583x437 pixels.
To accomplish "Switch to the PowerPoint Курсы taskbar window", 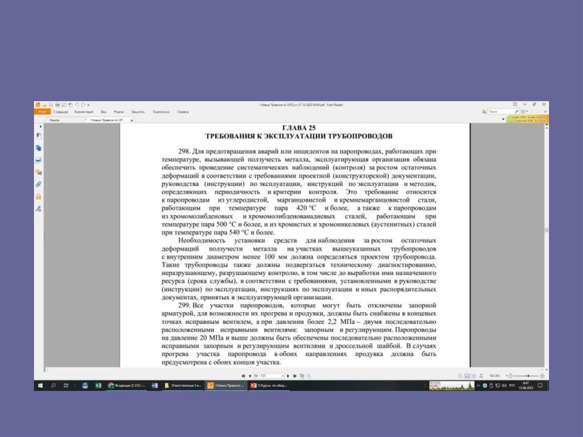I will pos(269,386).
